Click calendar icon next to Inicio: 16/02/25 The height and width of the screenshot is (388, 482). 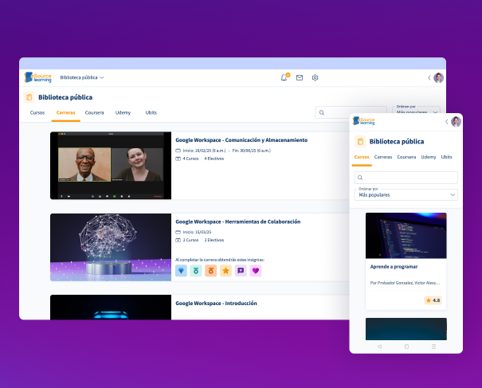click(x=178, y=151)
